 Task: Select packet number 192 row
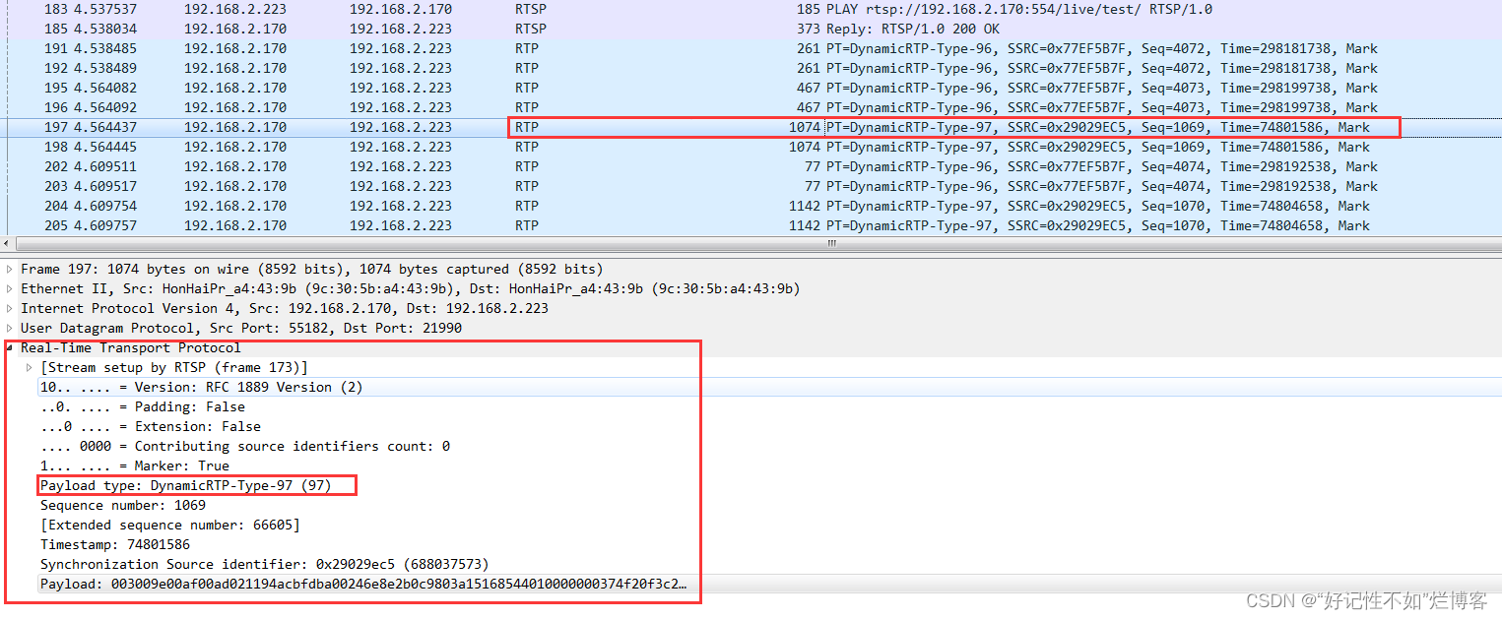(x=751, y=68)
